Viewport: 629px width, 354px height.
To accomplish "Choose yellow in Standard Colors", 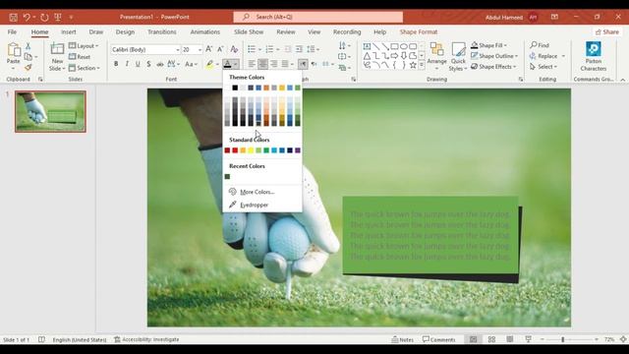I will (x=251, y=150).
